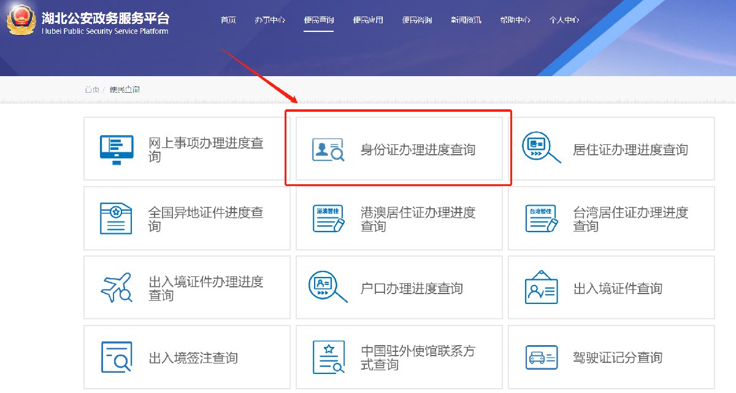Open the 便民咨询 navigation item
The image size is (736, 393).
point(417,20)
